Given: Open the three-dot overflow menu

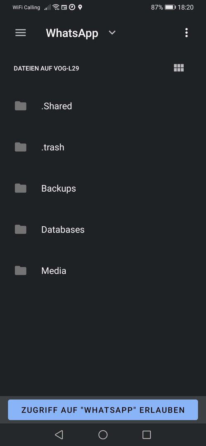Looking at the screenshot, I should point(186,33).
